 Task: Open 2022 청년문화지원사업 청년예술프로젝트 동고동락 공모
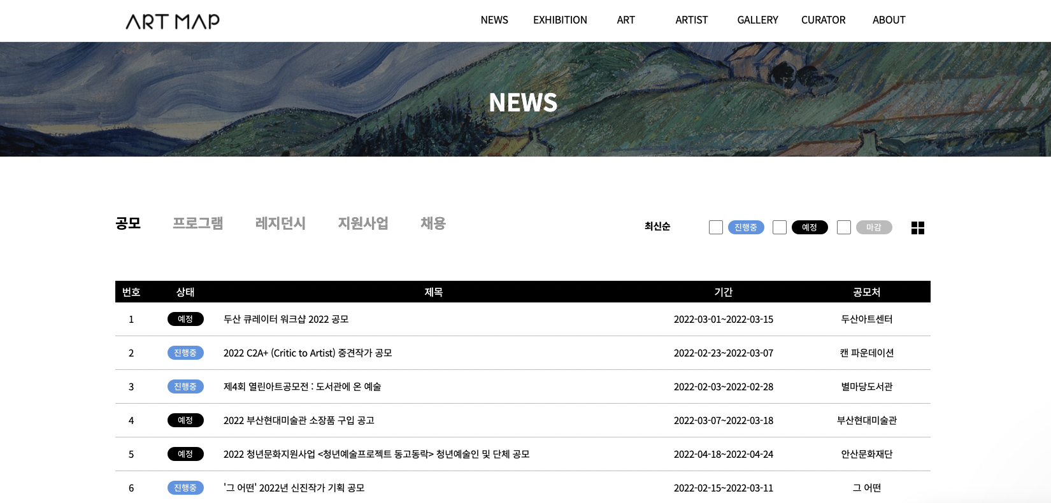pos(376,454)
